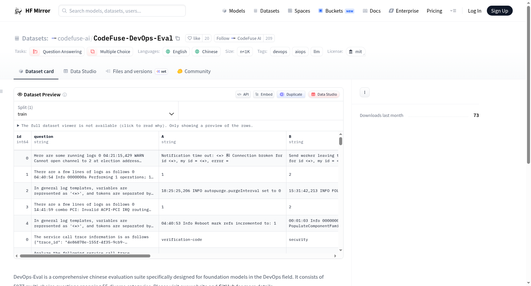The width and height of the screenshot is (531, 286).
Task: Switch to the Data Studio tab
Action: [x=80, y=71]
